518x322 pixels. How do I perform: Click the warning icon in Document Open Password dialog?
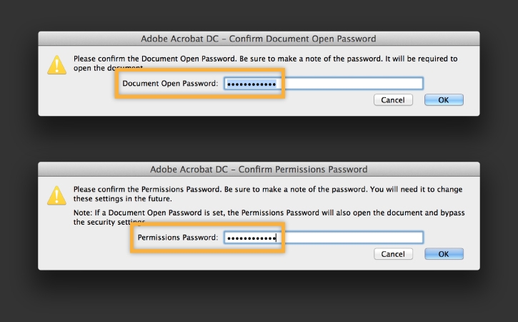[x=56, y=64]
